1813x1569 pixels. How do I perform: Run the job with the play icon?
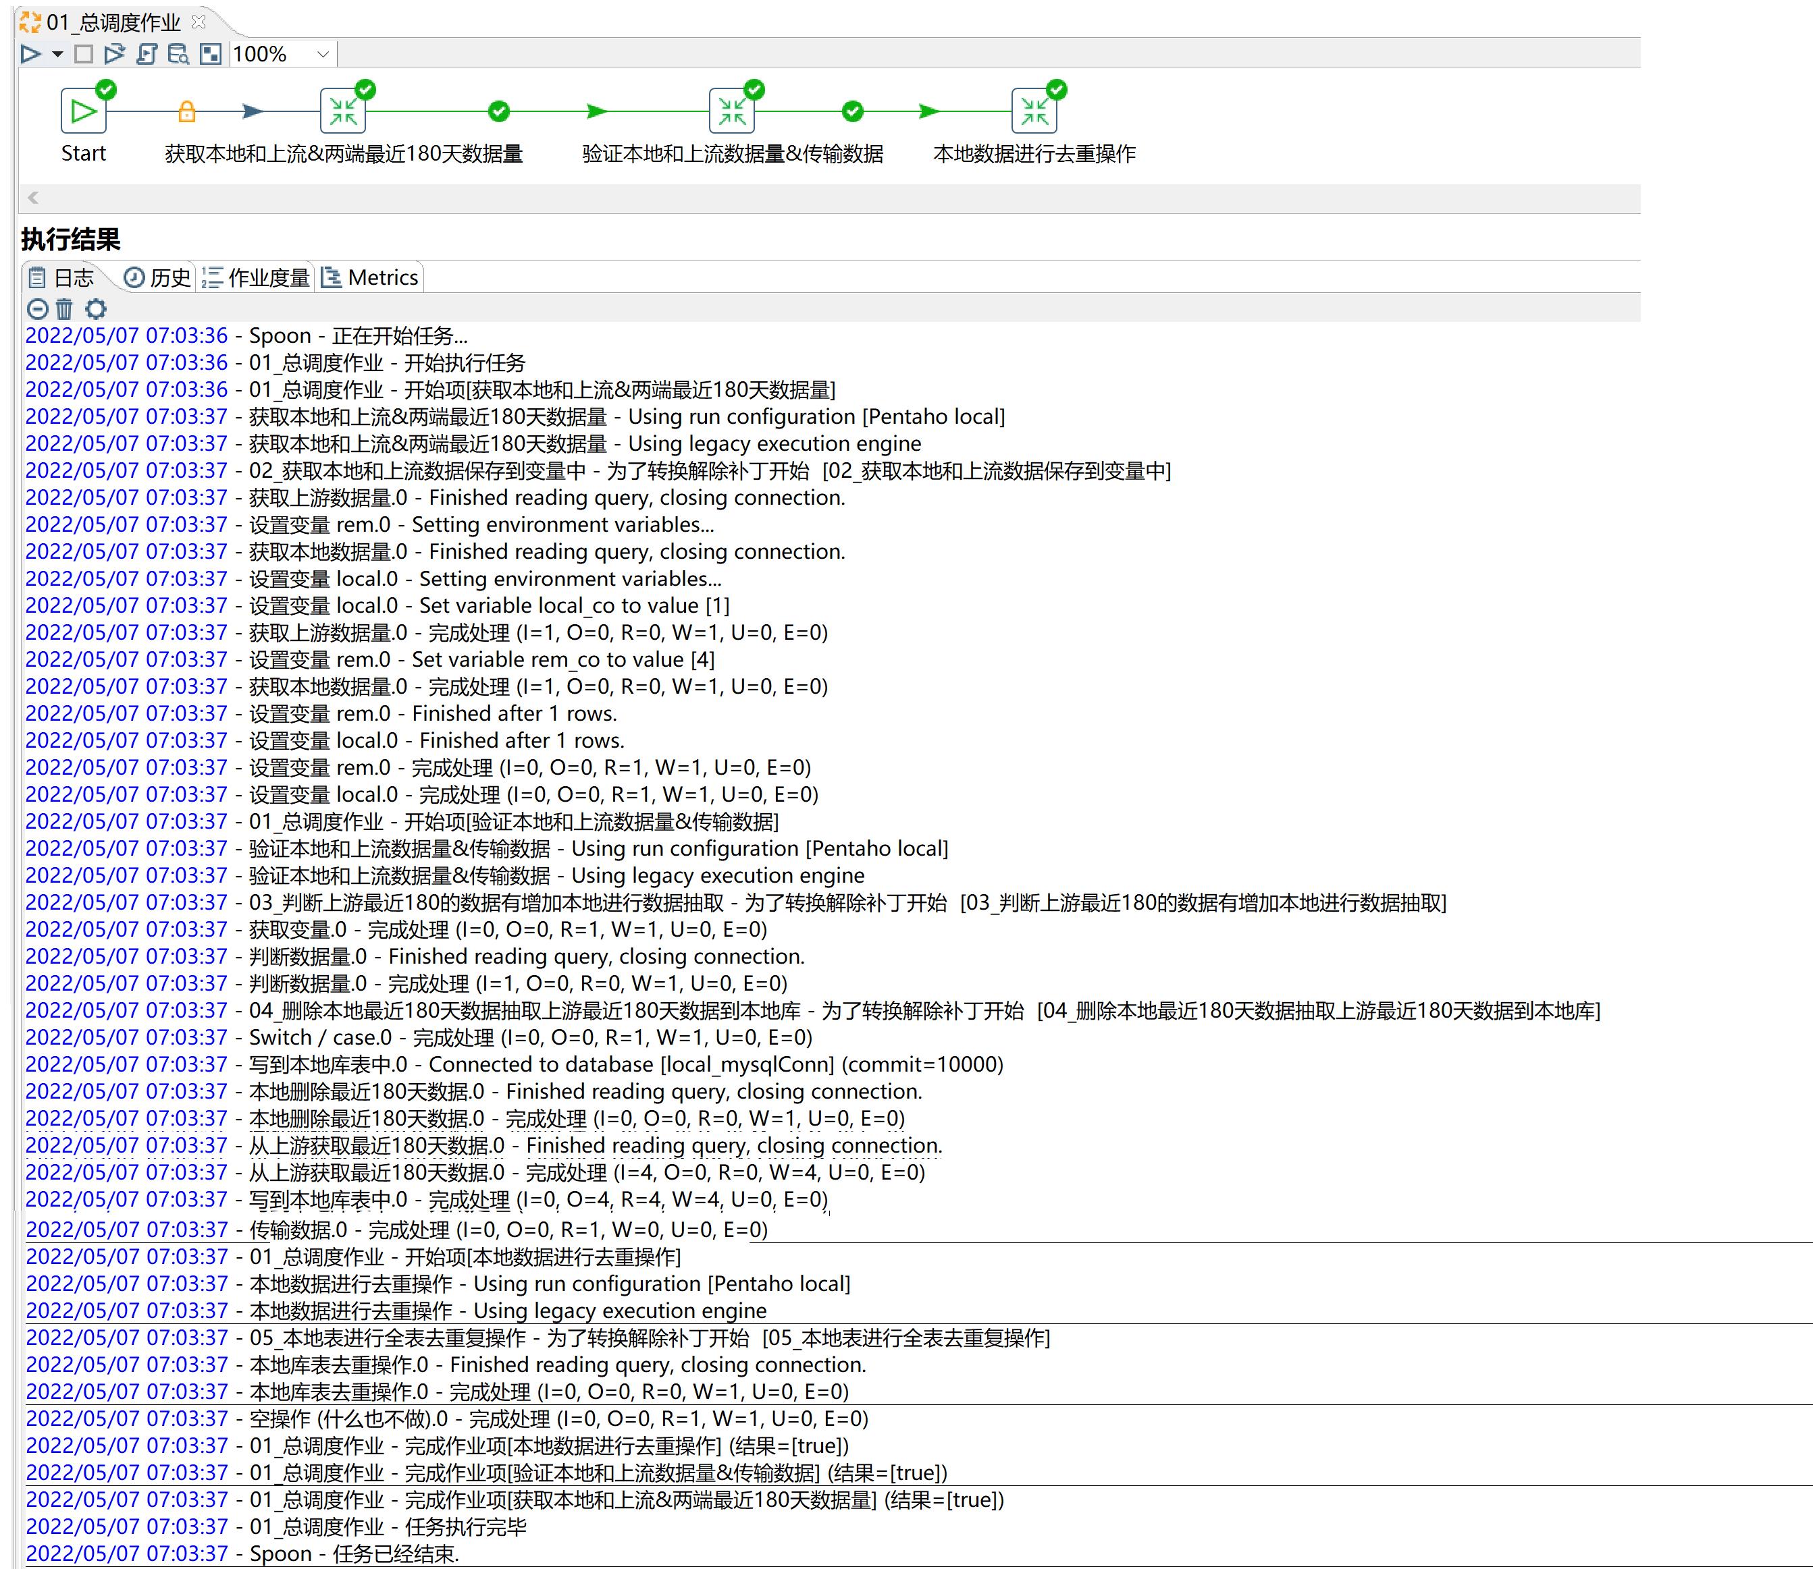pos(30,54)
